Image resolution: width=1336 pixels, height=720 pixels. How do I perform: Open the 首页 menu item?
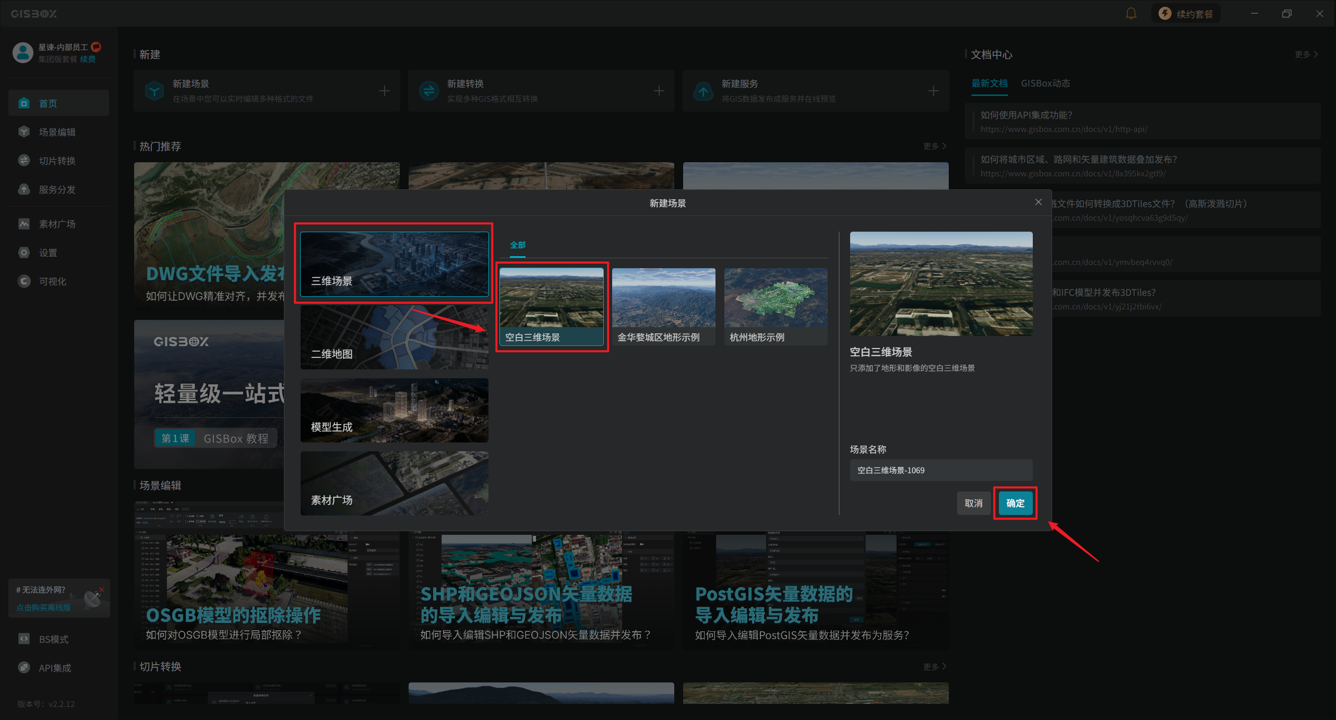(58, 103)
